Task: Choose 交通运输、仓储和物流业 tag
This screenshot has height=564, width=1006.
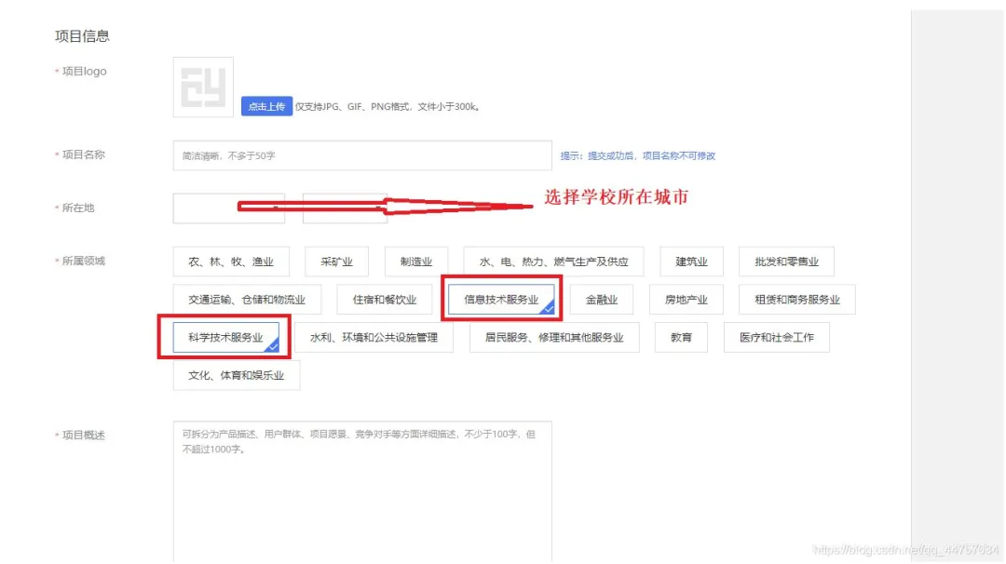Action: pos(246,300)
